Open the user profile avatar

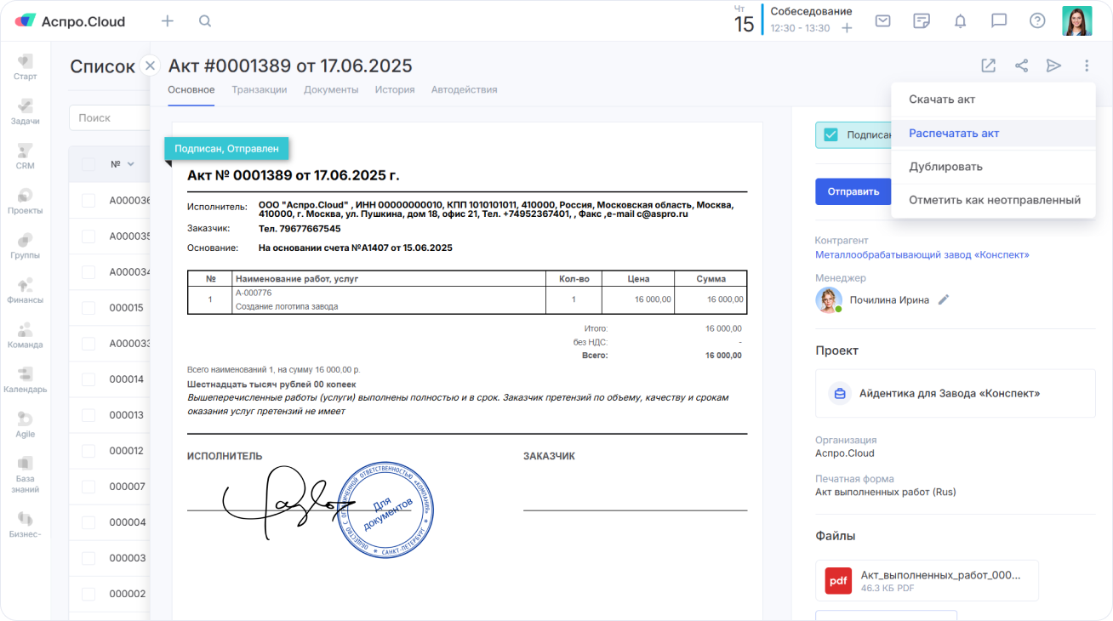pos(1077,21)
